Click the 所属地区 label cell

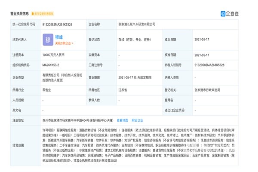101,90
